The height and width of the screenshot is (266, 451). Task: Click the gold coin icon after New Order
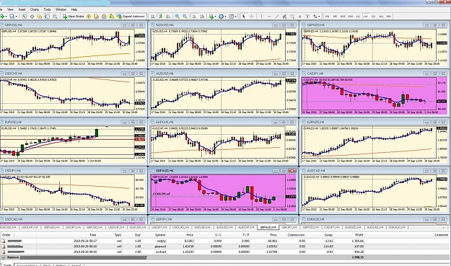tap(89, 17)
